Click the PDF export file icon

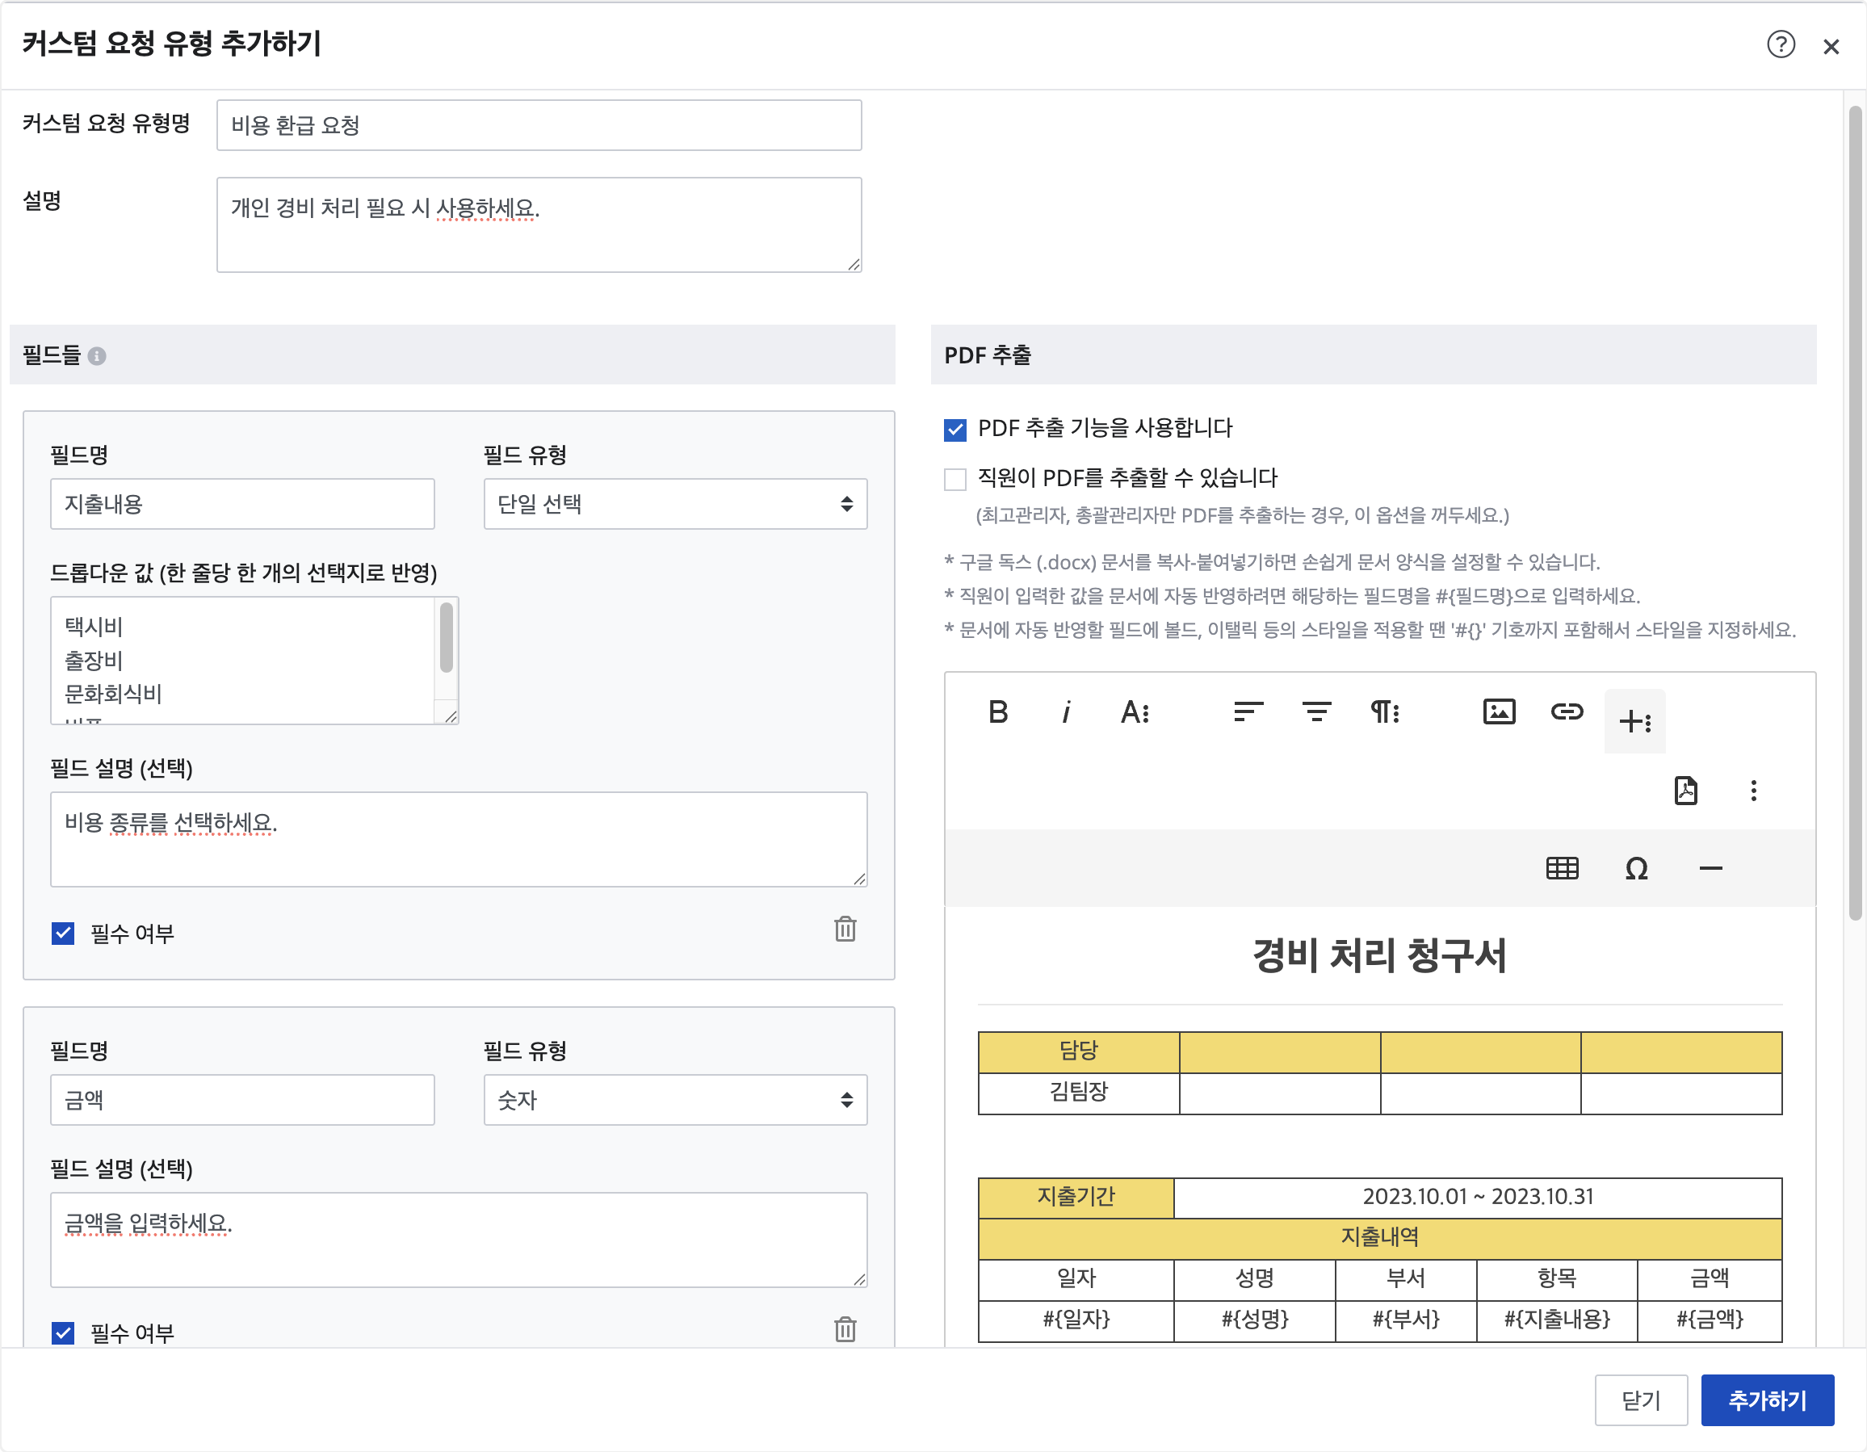[1685, 791]
